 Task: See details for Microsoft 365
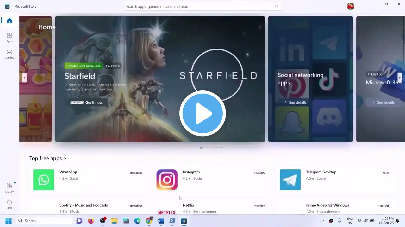tap(383, 102)
